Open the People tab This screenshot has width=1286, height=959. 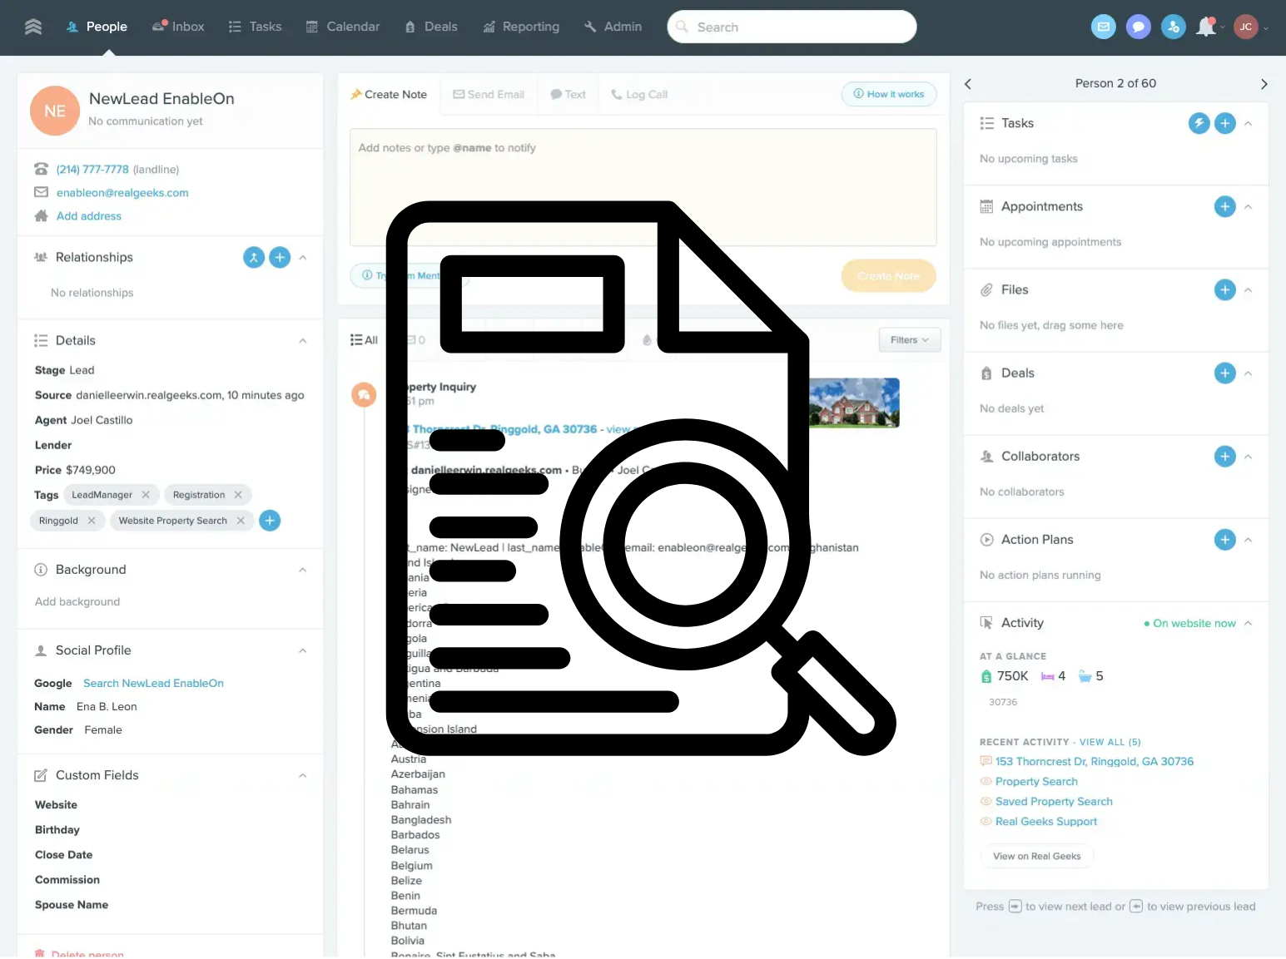pos(97,27)
